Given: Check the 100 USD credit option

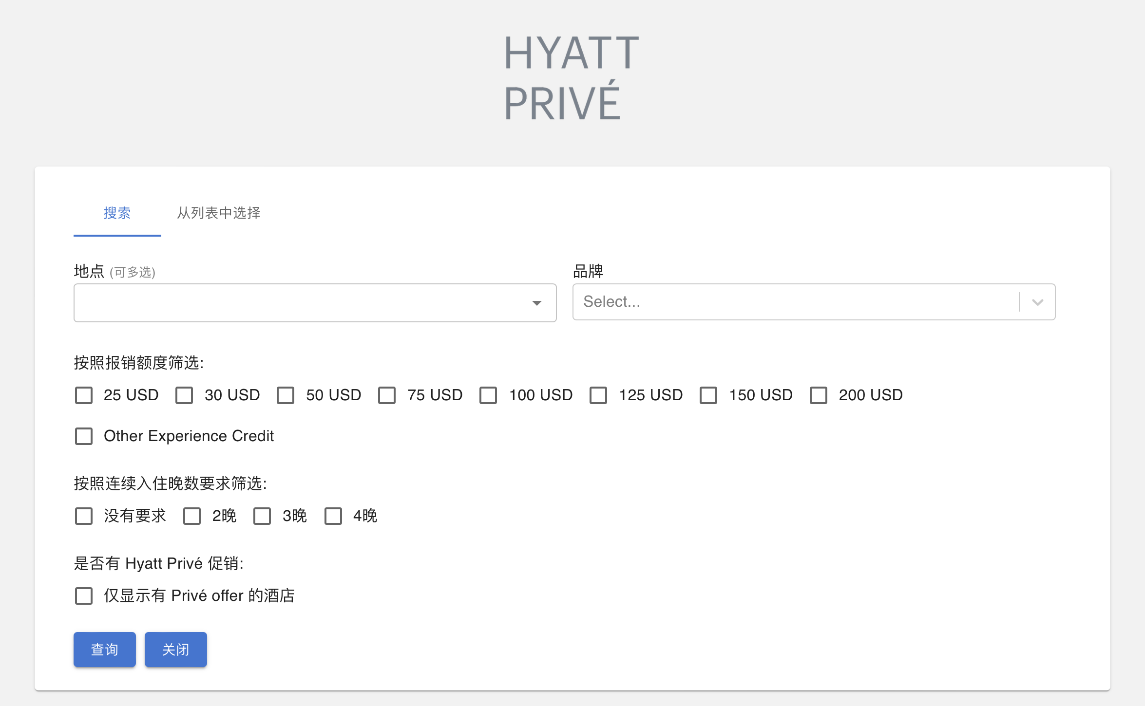Looking at the screenshot, I should [488, 395].
